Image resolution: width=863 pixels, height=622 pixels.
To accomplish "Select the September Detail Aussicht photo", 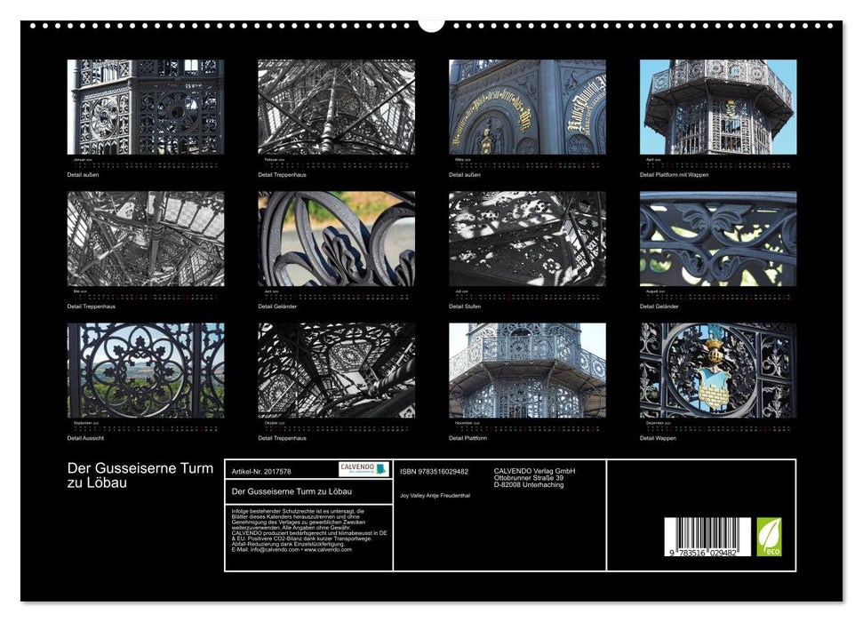I will click(146, 370).
